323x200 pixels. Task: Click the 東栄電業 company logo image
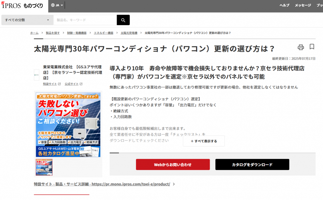point(37,75)
